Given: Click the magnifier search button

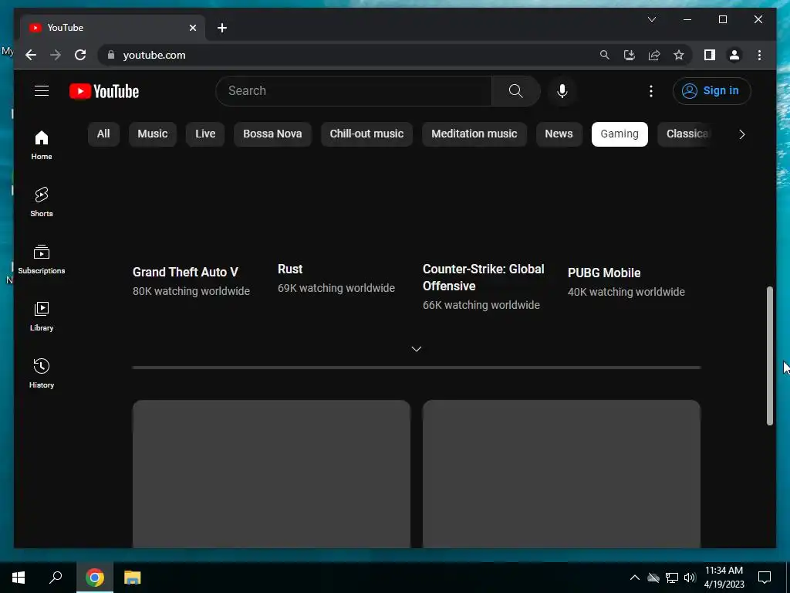Looking at the screenshot, I should point(515,91).
